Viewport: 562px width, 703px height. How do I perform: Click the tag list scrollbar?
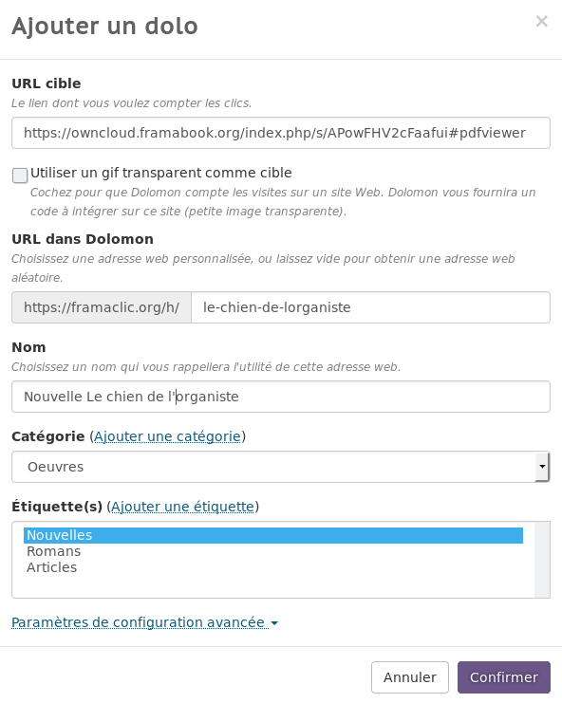pos(542,560)
